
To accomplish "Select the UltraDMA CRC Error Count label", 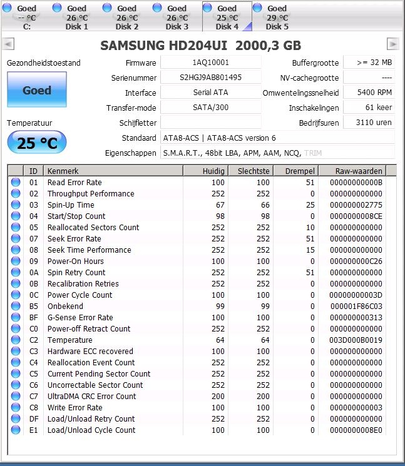I will [91, 397].
